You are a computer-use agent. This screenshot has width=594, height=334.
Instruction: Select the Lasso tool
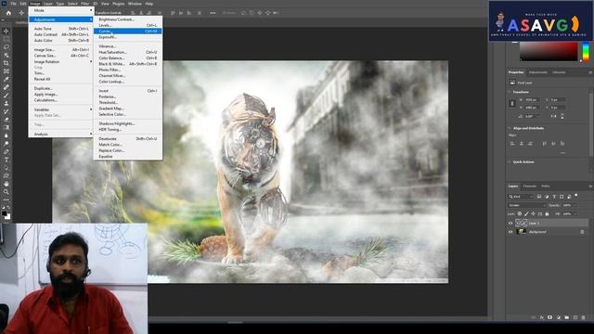click(6, 47)
